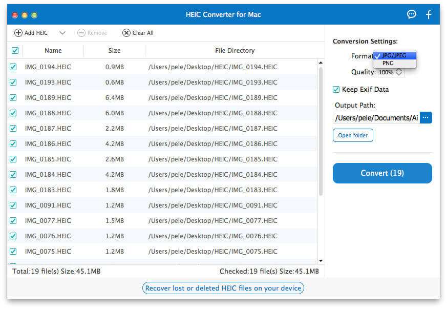Viewport: 447px width, 309px height.
Task: Click the file list scroll down arrow
Action: click(x=321, y=260)
